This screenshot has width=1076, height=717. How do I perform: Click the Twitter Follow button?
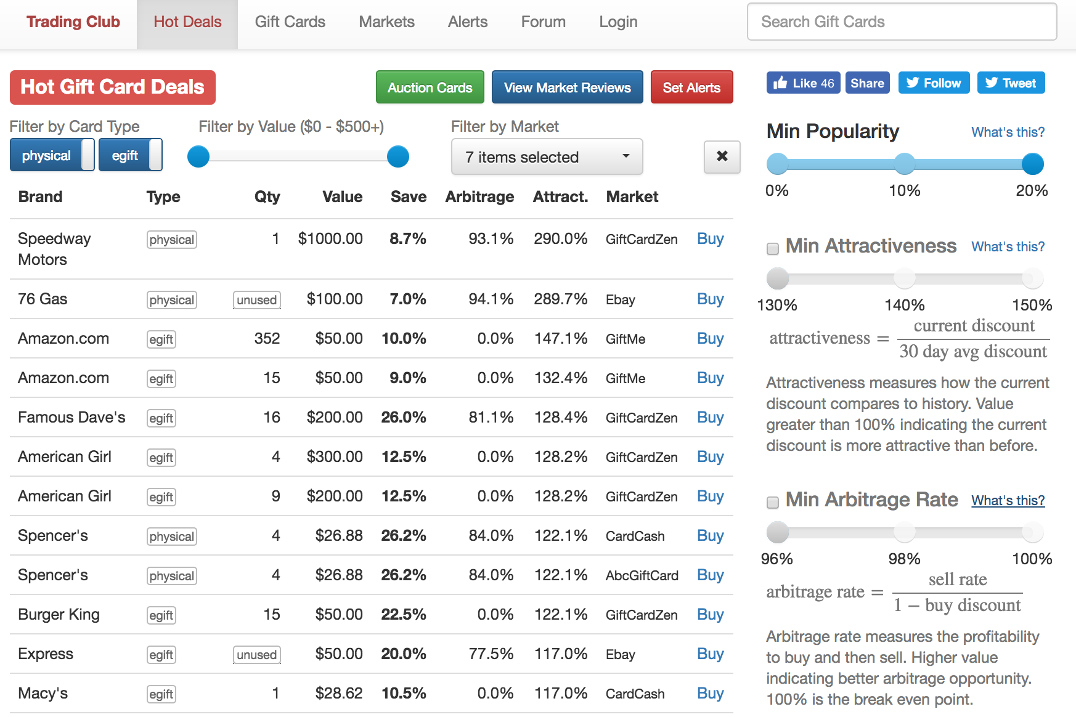(934, 83)
